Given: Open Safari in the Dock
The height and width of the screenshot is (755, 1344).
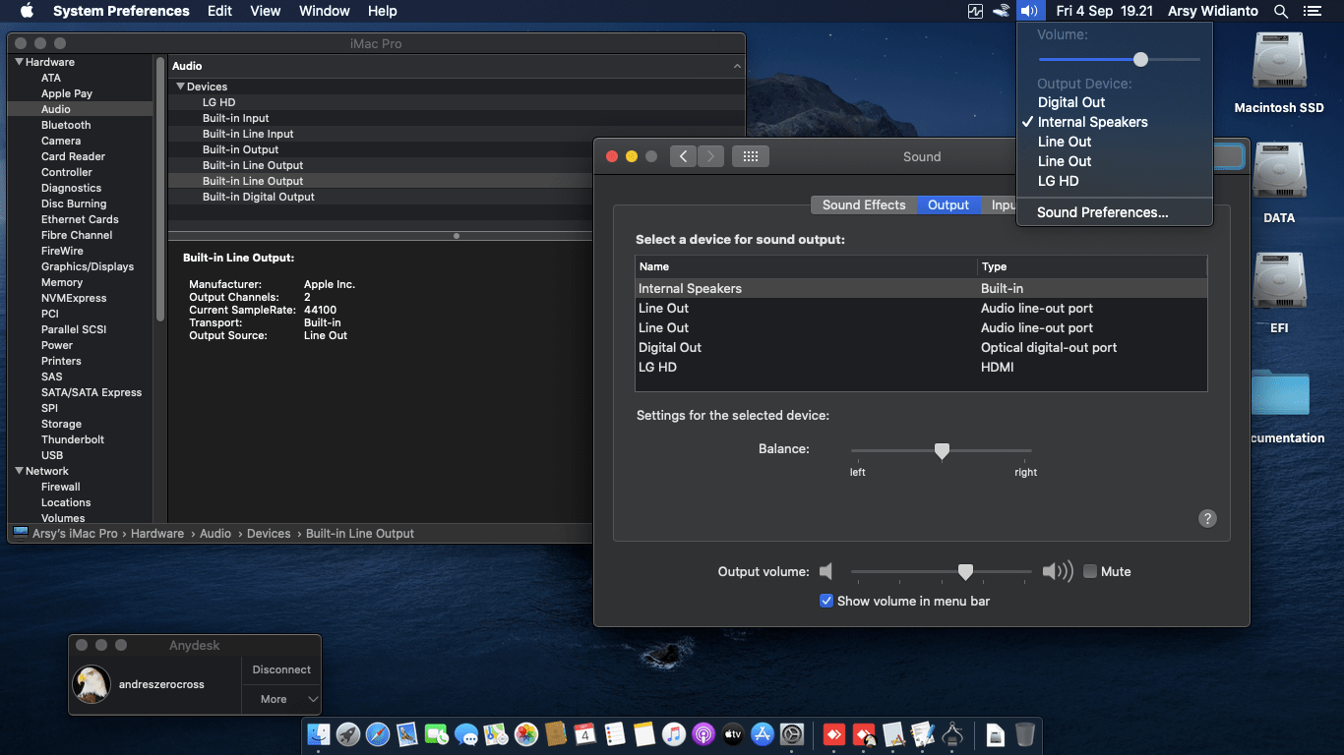Looking at the screenshot, I should [377, 734].
